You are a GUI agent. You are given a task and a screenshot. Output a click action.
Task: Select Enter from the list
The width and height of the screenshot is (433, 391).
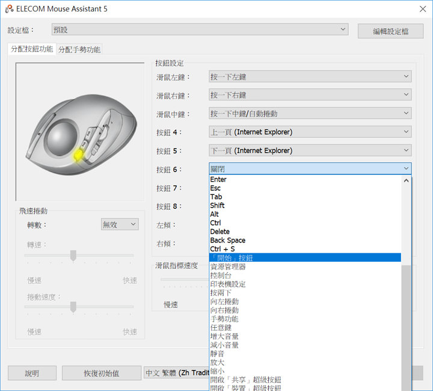pyautogui.click(x=305, y=179)
